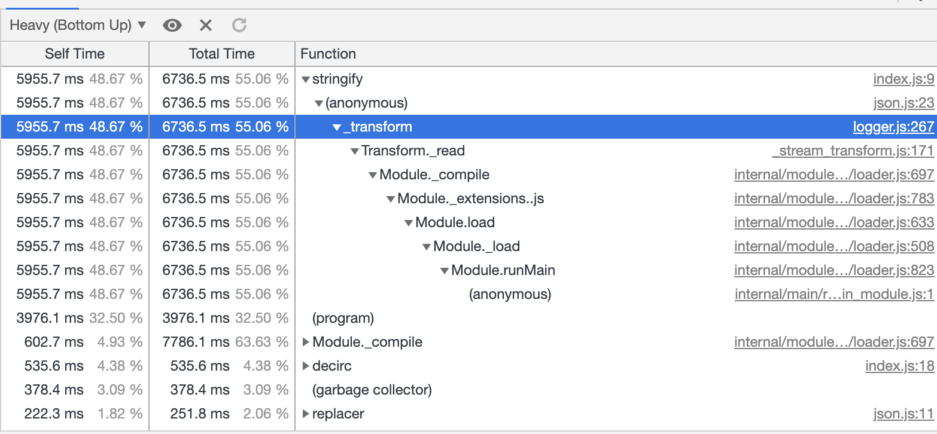Screen dimensions: 937x434
Task: Exclude selected function with the X icon
Action: point(206,25)
